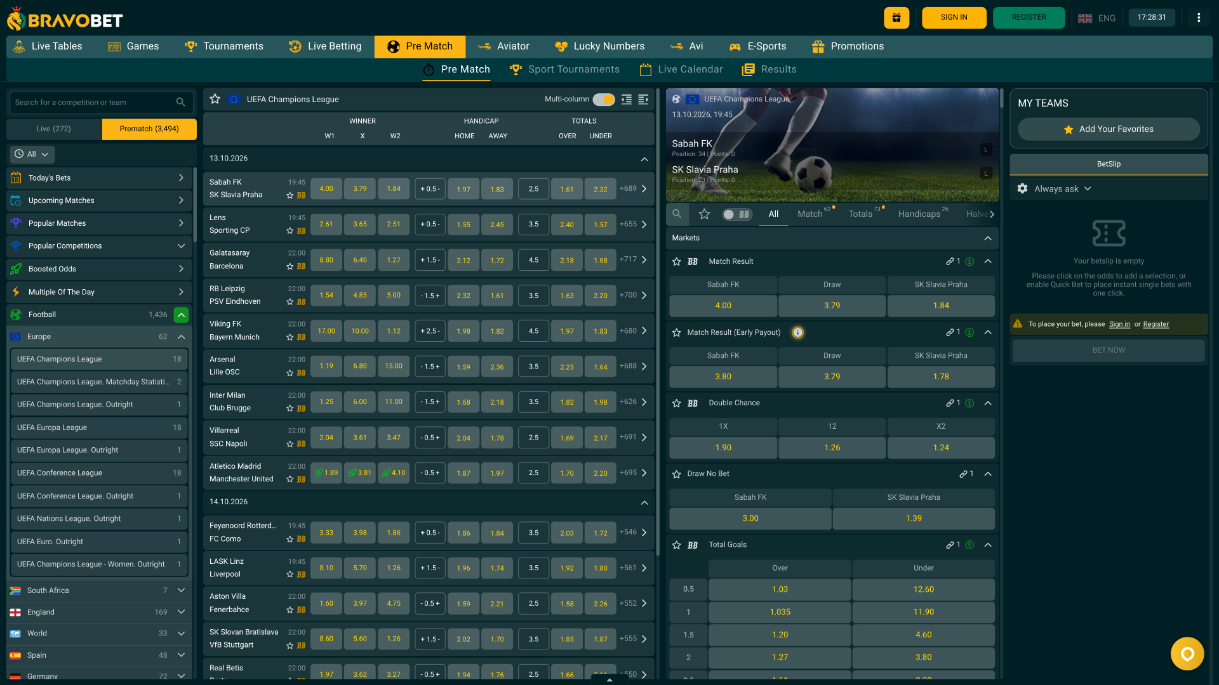Image resolution: width=1219 pixels, height=685 pixels.
Task: Click the link icon on Double Chance market
Action: [950, 403]
